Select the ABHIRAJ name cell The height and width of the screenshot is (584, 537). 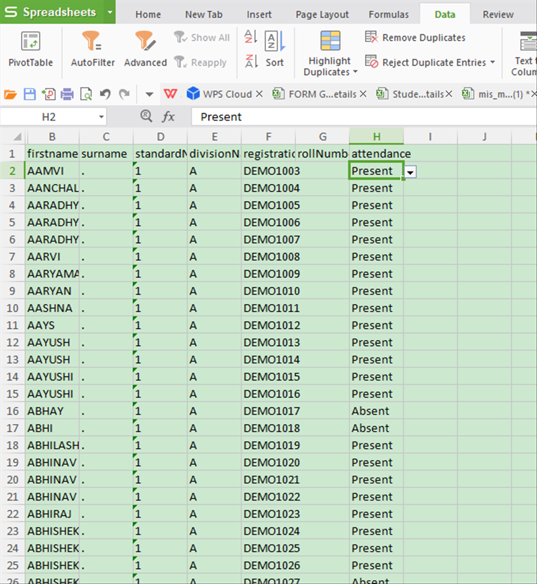pyautogui.click(x=52, y=514)
